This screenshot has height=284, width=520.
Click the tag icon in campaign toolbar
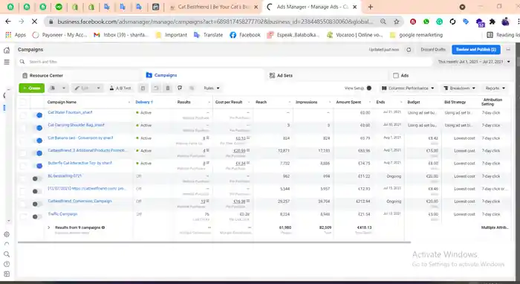[x=180, y=88]
